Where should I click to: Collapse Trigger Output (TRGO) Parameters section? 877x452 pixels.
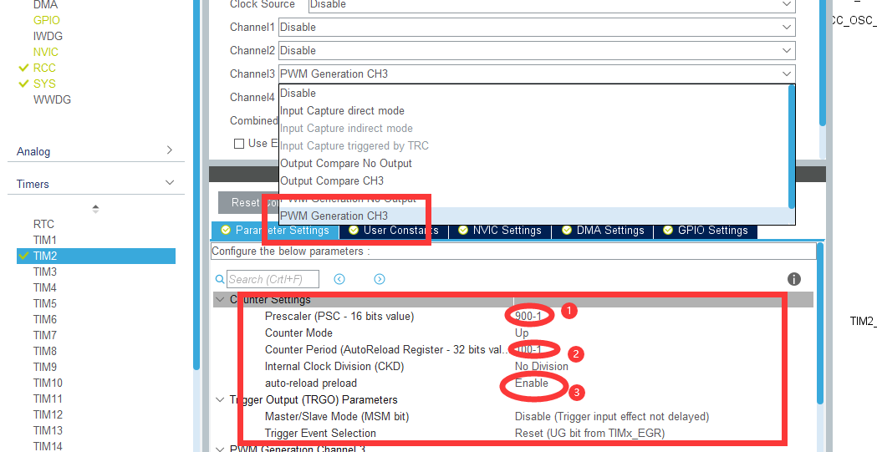[220, 400]
